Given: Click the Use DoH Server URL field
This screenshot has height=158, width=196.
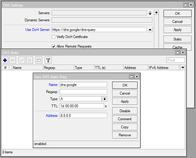Looking at the screenshot, I should (99, 30).
